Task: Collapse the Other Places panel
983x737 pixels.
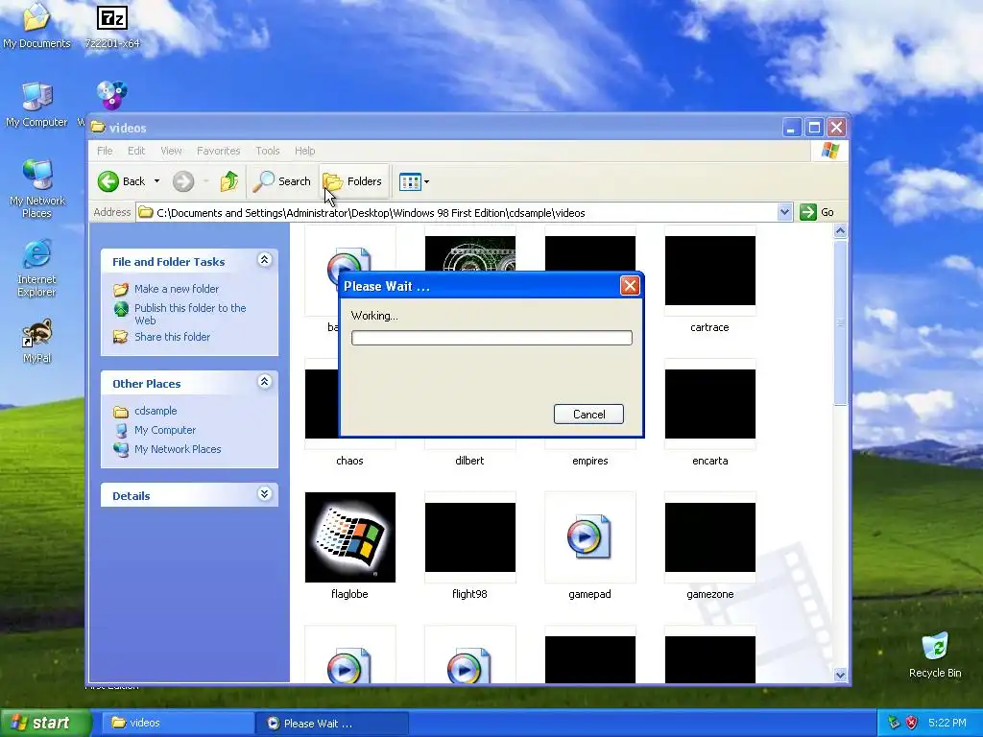Action: [265, 382]
